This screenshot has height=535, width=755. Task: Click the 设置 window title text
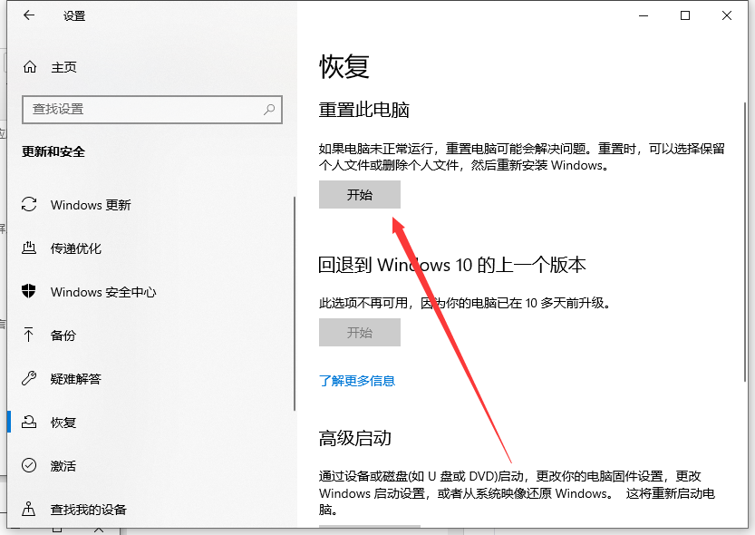[74, 16]
